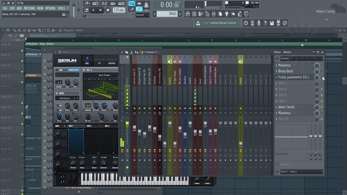Click the one-click audio recording microphone
Viewport: 347px width, 195px height.
(x=259, y=23)
